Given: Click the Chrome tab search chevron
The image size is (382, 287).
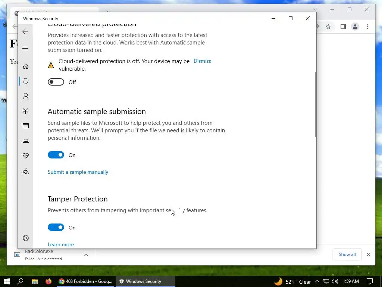Looking at the screenshot, I should [x=315, y=9].
